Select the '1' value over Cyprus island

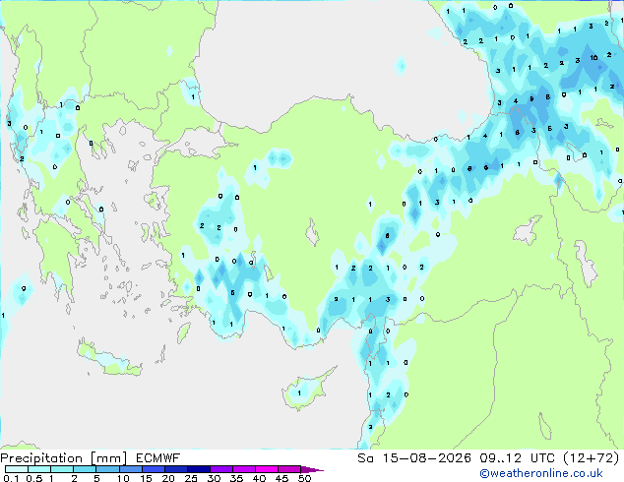pos(299,392)
